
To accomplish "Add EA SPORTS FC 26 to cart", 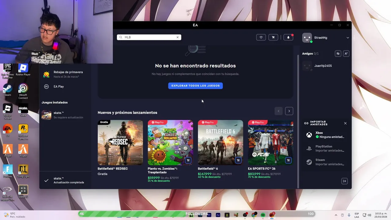I will click(x=288, y=160).
